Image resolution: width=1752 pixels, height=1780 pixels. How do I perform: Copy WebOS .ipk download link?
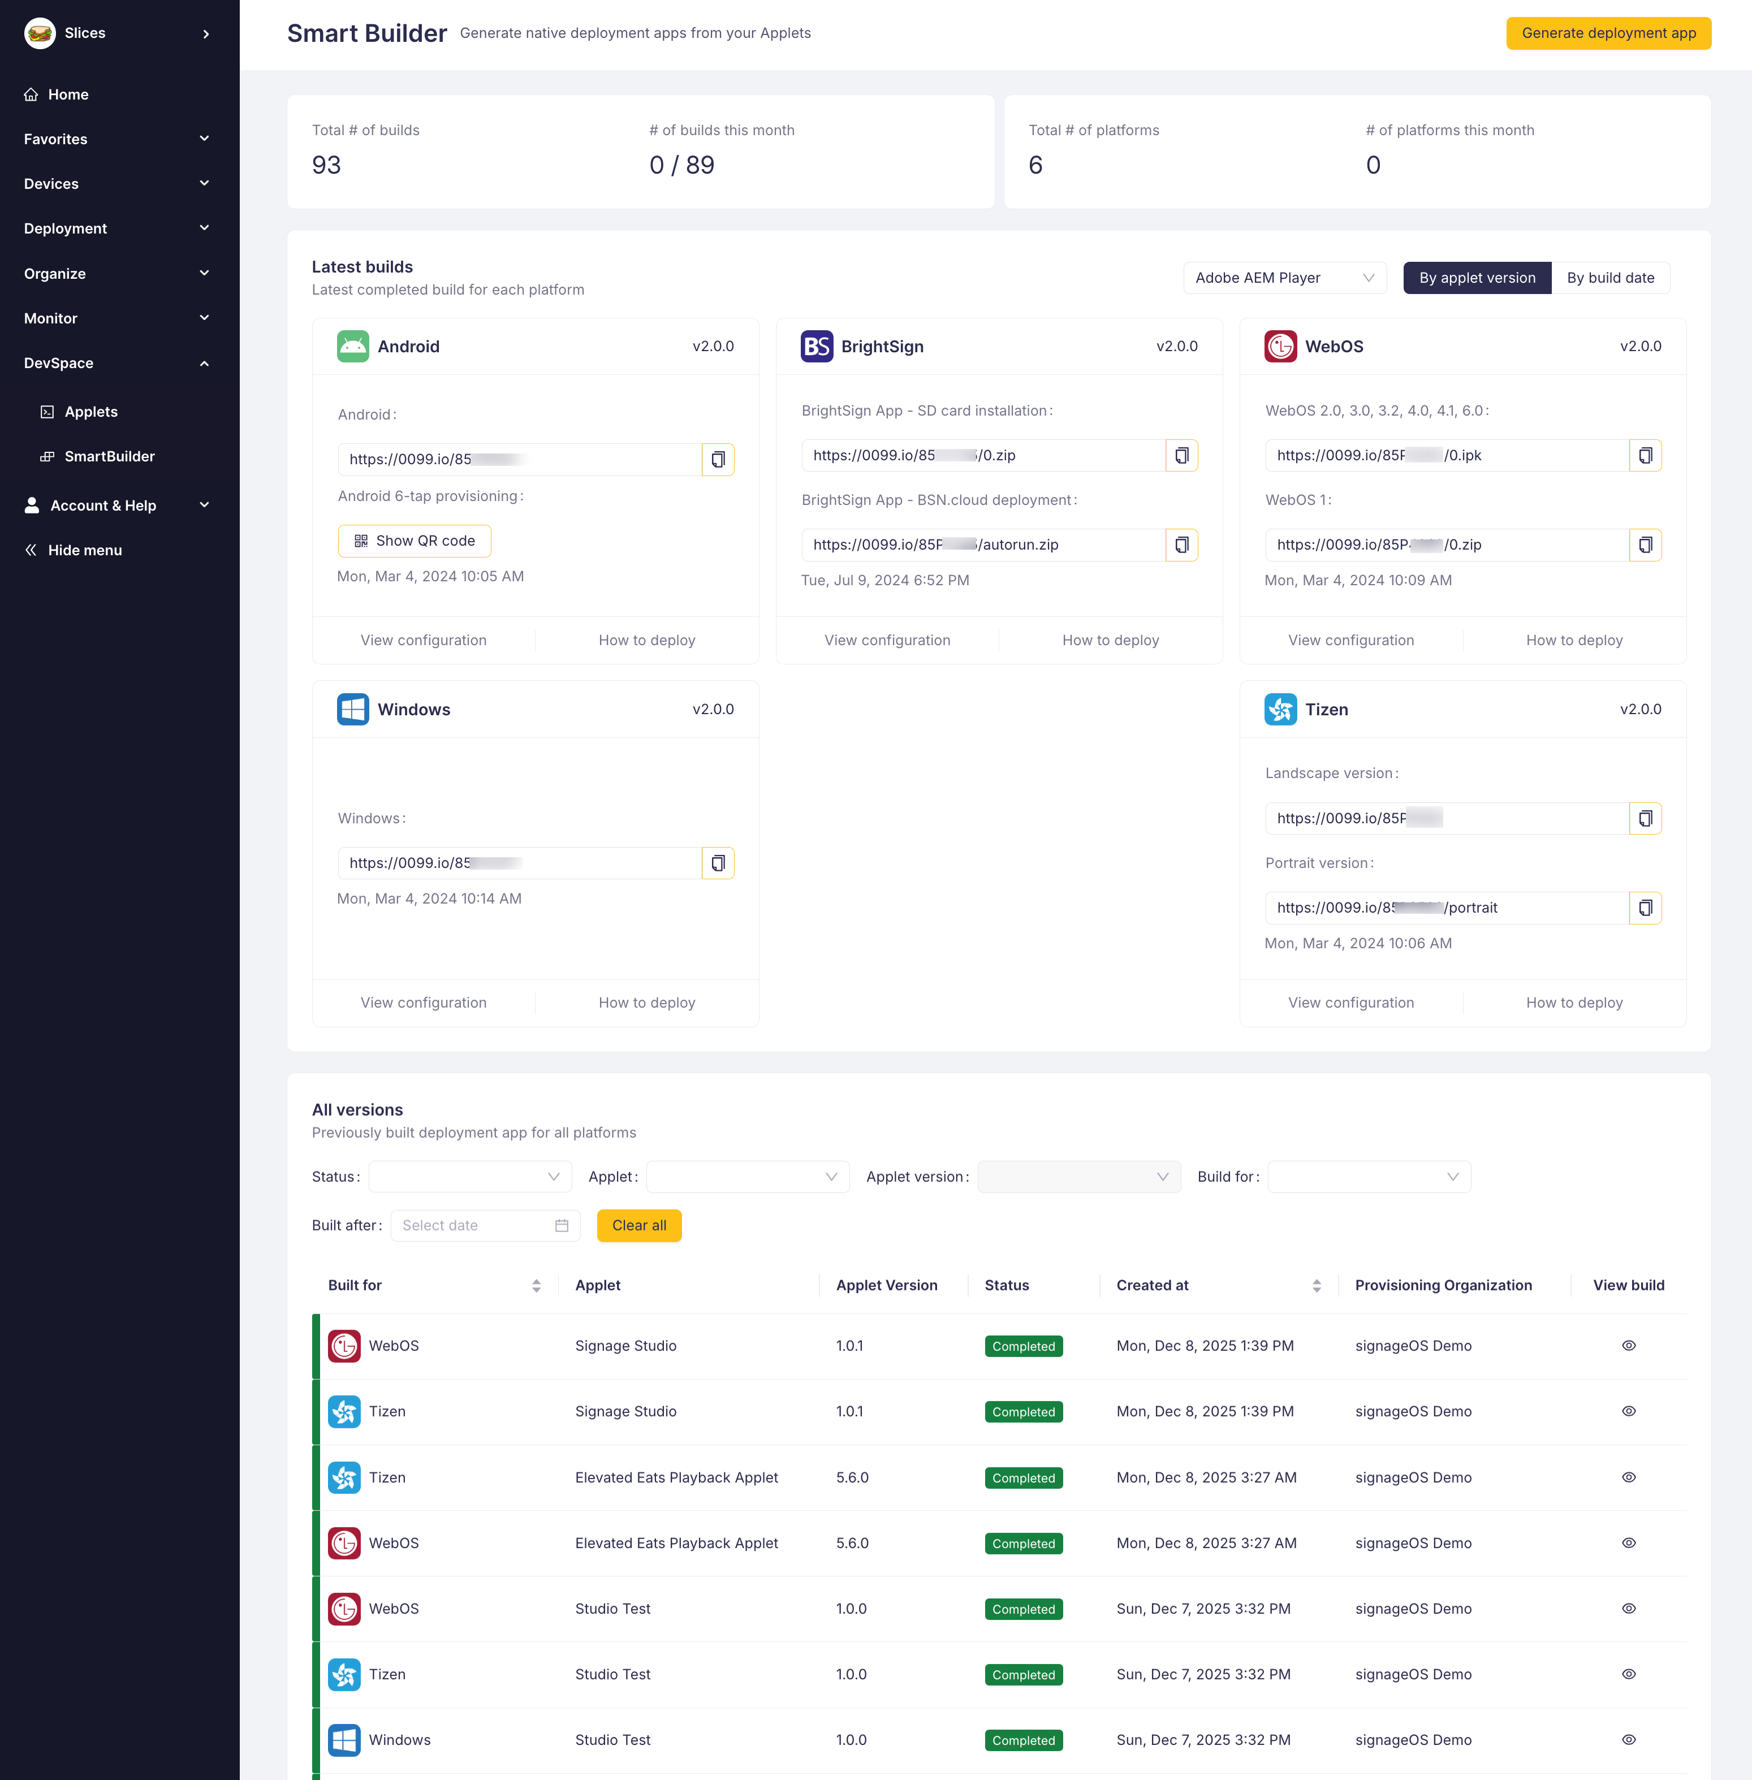click(1645, 455)
